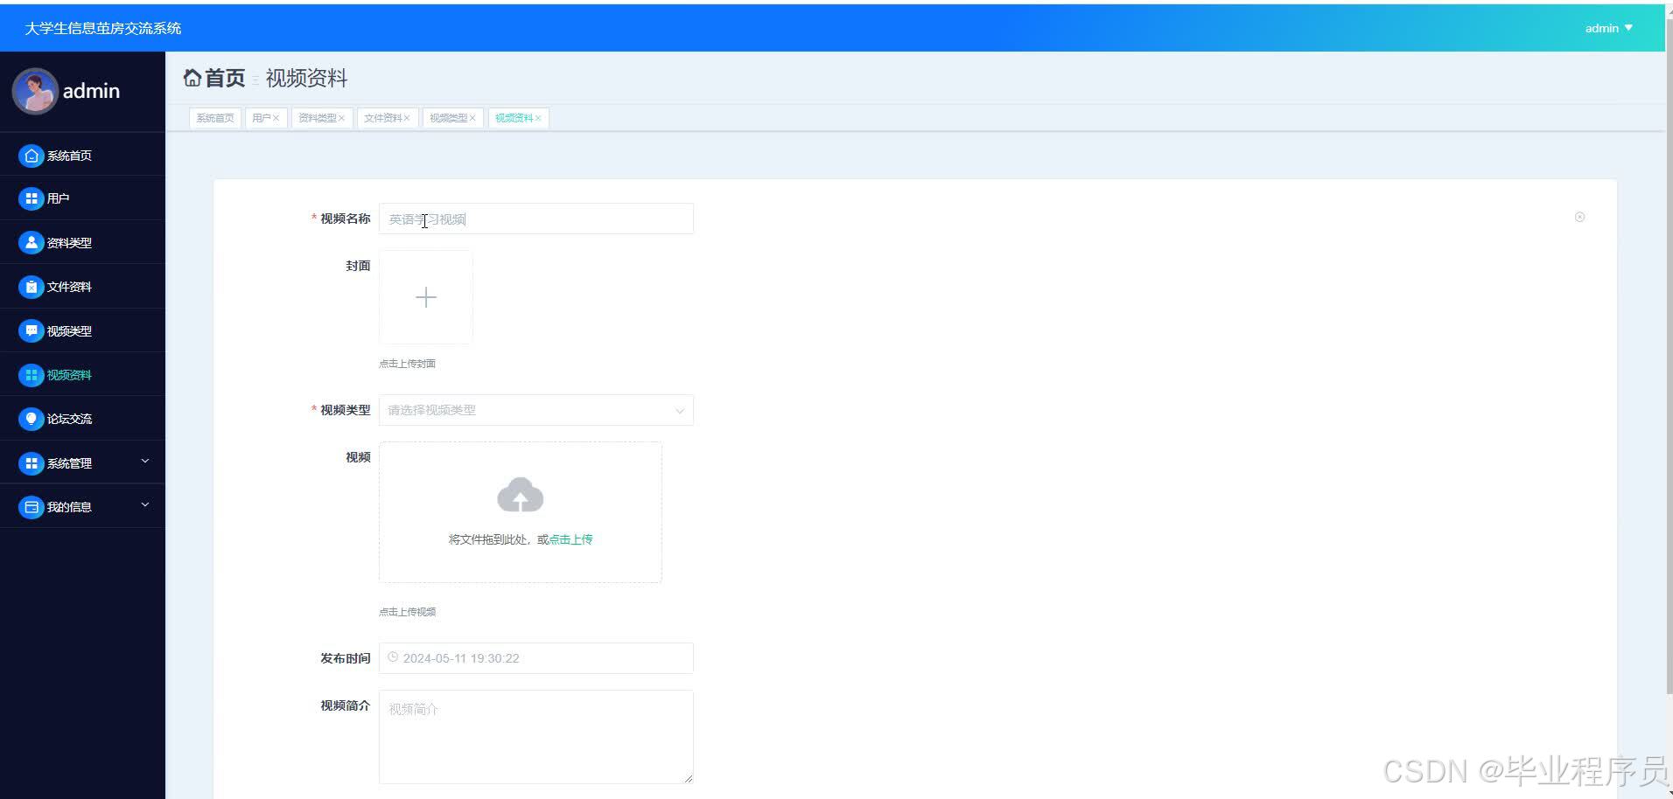Click the 视频名称 input field
The height and width of the screenshot is (799, 1673).
tap(536, 219)
